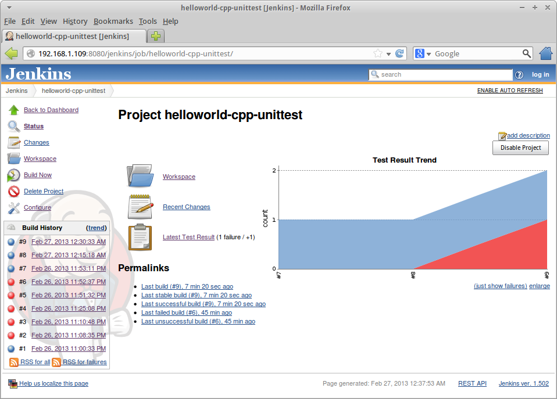Click the add description notepad icon
This screenshot has width=557, height=399.
pos(502,135)
